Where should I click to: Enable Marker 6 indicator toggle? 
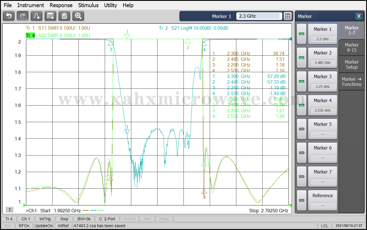[302, 153]
